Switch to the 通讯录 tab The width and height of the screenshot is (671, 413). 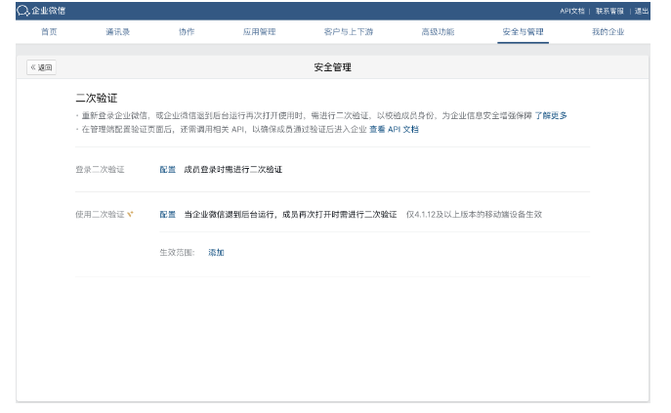point(118,32)
